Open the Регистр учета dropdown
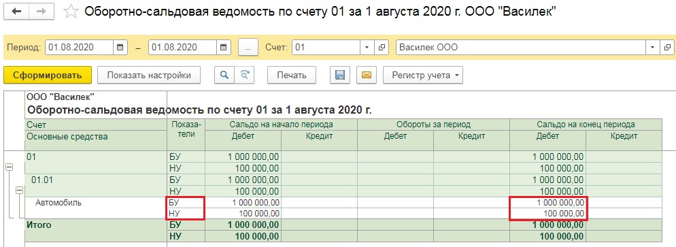 click(x=423, y=75)
